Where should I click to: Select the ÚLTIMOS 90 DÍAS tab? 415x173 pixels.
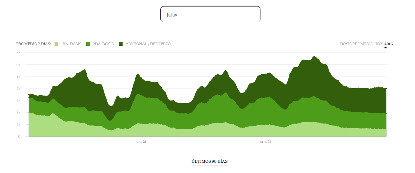[210, 161]
